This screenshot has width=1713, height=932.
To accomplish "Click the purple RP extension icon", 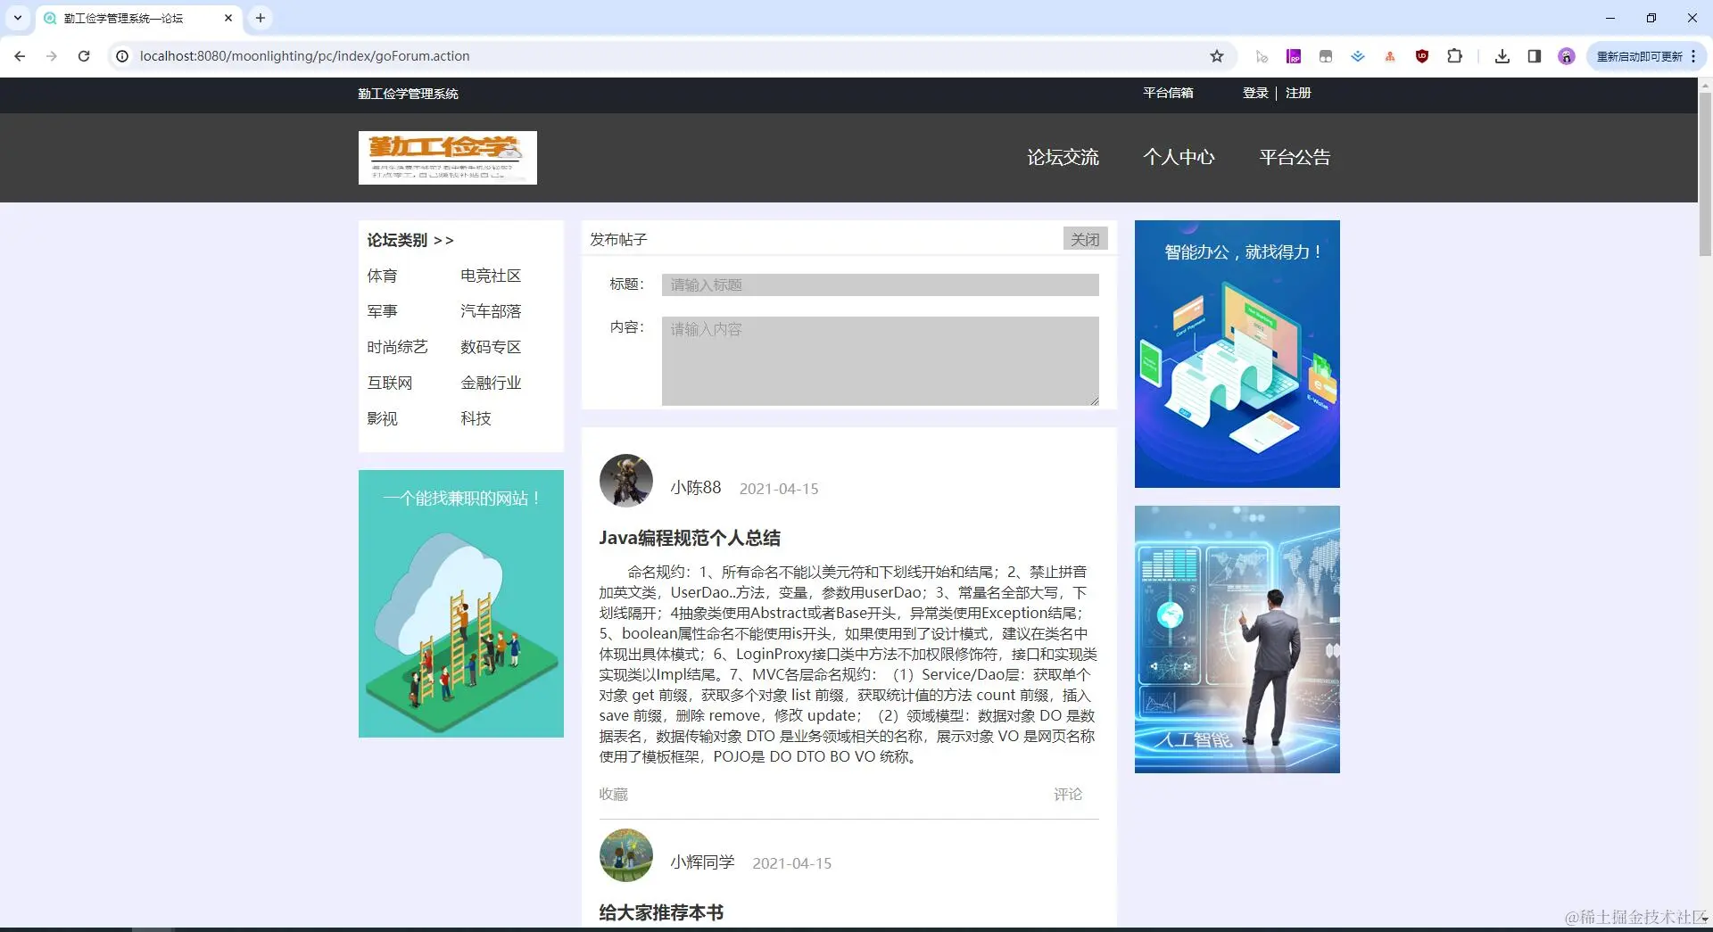I will (1294, 56).
